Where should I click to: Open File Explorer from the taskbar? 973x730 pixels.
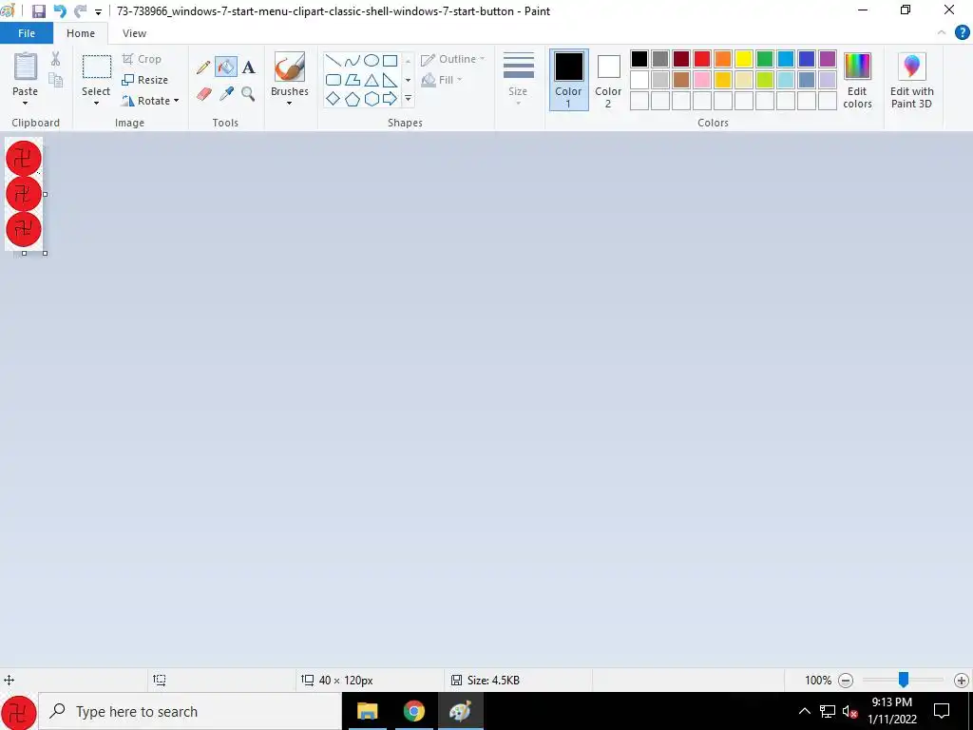click(x=368, y=711)
